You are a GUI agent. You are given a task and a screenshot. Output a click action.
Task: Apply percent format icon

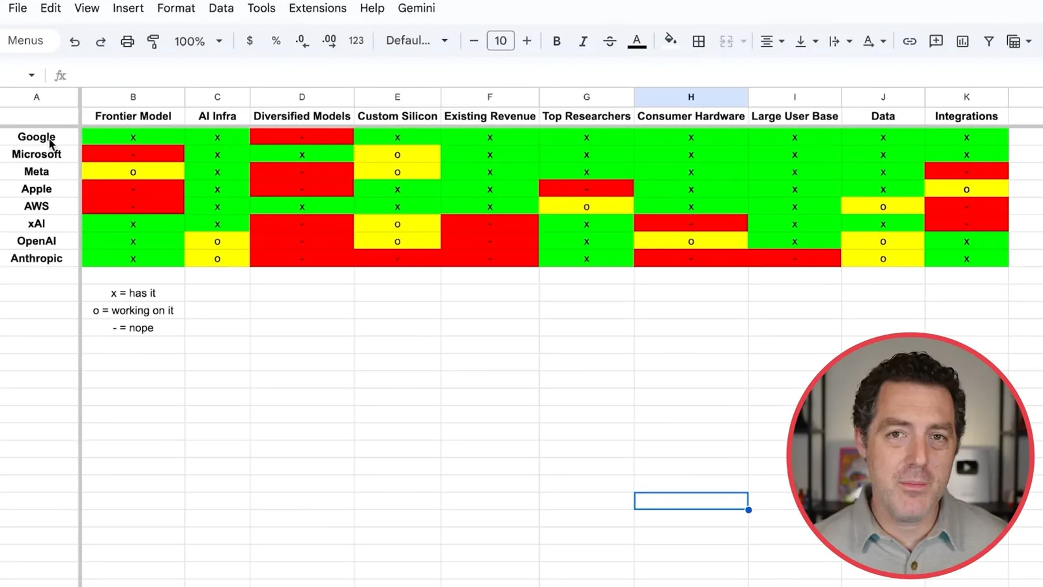[x=276, y=40]
